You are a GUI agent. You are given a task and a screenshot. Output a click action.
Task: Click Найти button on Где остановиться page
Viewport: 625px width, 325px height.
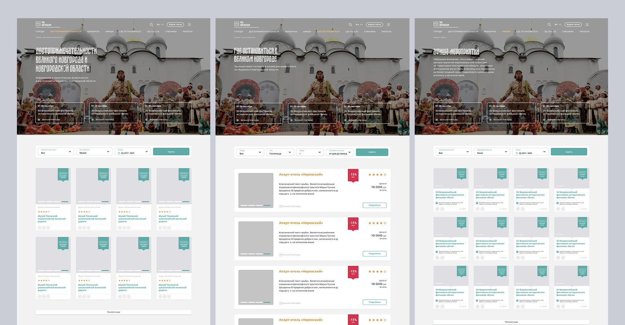pos(372,152)
